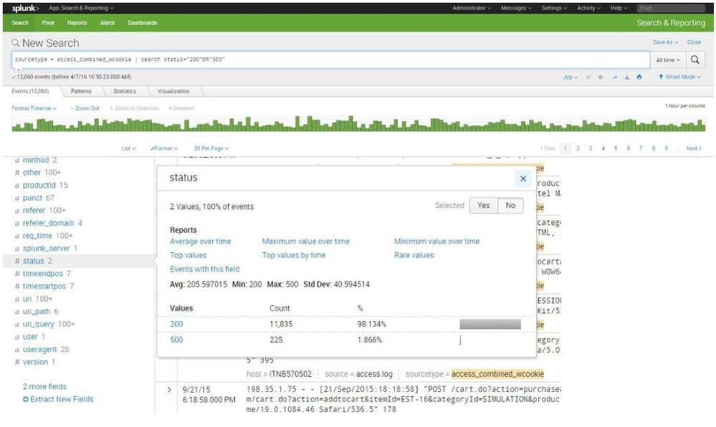This screenshot has width=716, height=427.
Task: Open the Messages menu
Action: coord(516,8)
